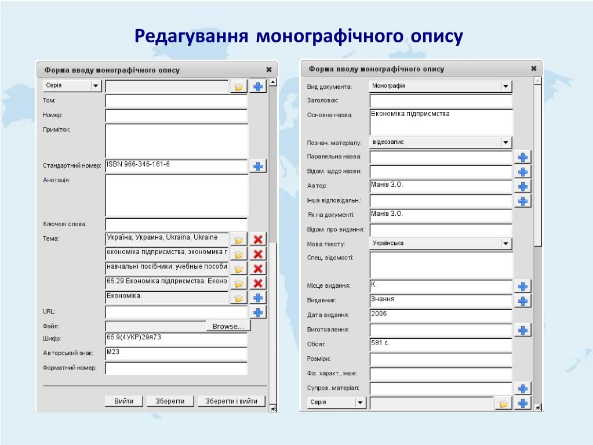Open folder browser for Серія in left form
This screenshot has width=593, height=445.
coord(239,86)
